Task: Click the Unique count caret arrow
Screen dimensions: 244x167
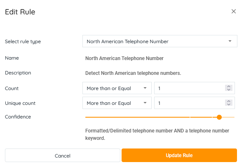Action: 145,103
